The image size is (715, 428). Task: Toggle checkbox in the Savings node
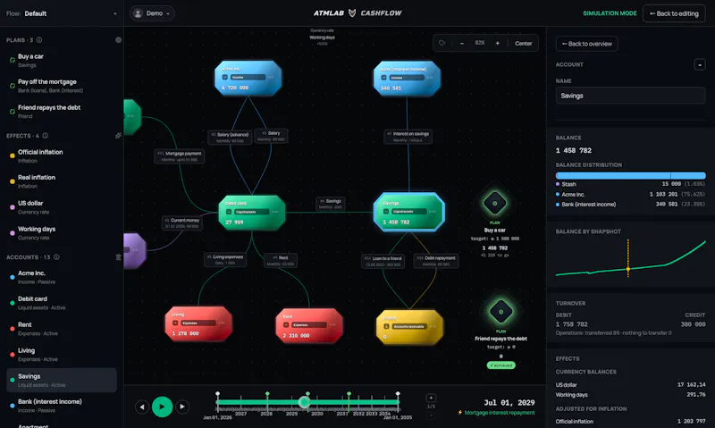386,212
